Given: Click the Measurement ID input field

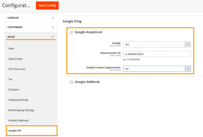Looking at the screenshot, I should coord(157,54).
